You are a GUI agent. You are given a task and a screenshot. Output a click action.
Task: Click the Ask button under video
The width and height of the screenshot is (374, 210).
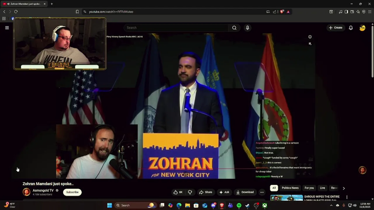coord(224,192)
